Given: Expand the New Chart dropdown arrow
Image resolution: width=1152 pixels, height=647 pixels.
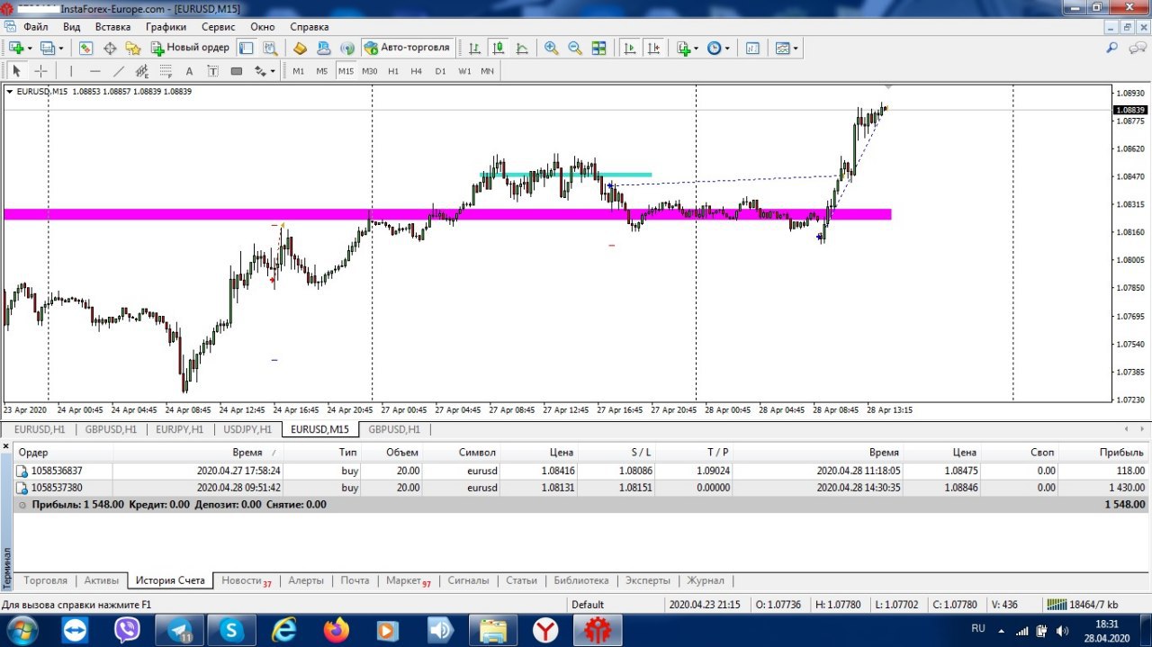Looking at the screenshot, I should point(30,49).
